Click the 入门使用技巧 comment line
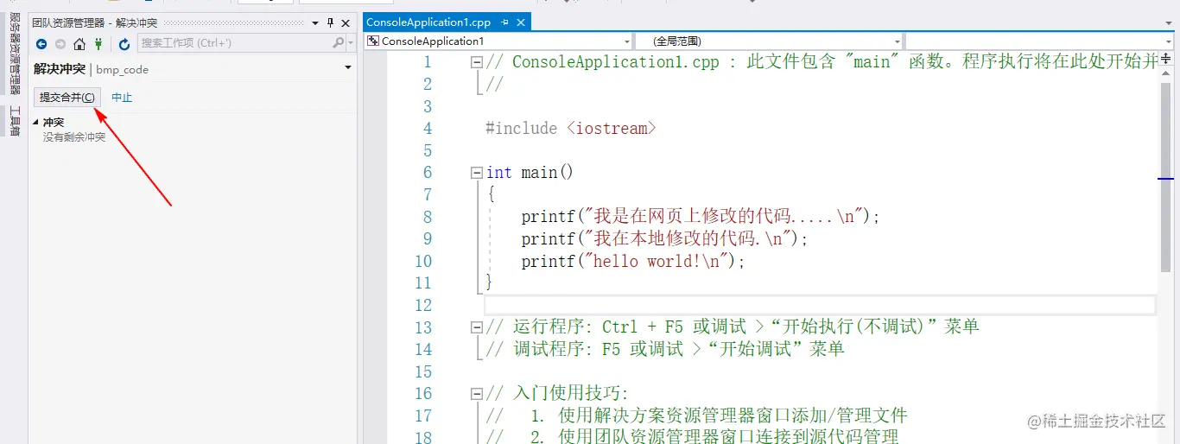The height and width of the screenshot is (444, 1180). tap(558, 394)
